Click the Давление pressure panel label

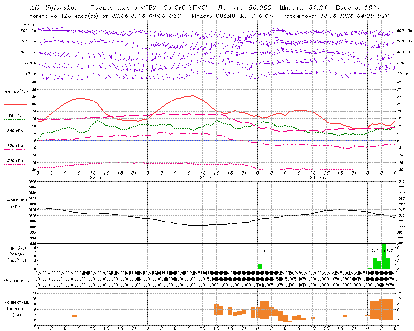[x=17, y=200]
